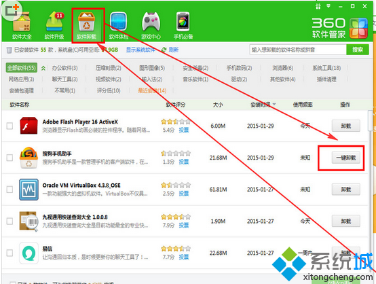Collapse the category list chevron beside 全部软件
Image resolution: width=376 pixels, height=284 pixels.
43,68
